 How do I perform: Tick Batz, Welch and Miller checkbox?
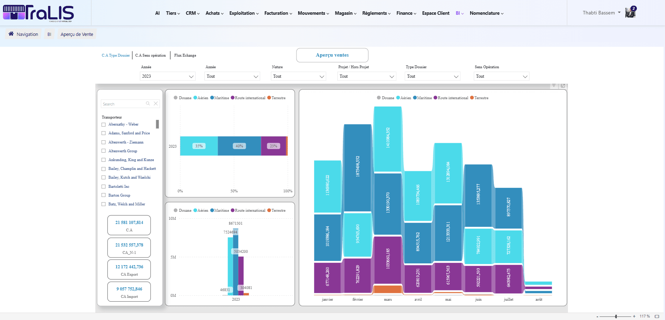click(x=103, y=204)
